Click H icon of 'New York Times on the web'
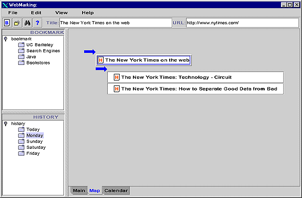Image resolution: width=302 pixels, height=198 pixels. 101,60
